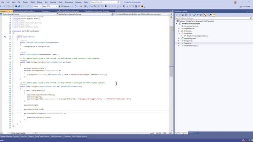Start debugging with the IIS Express play button

tap(60, 6)
